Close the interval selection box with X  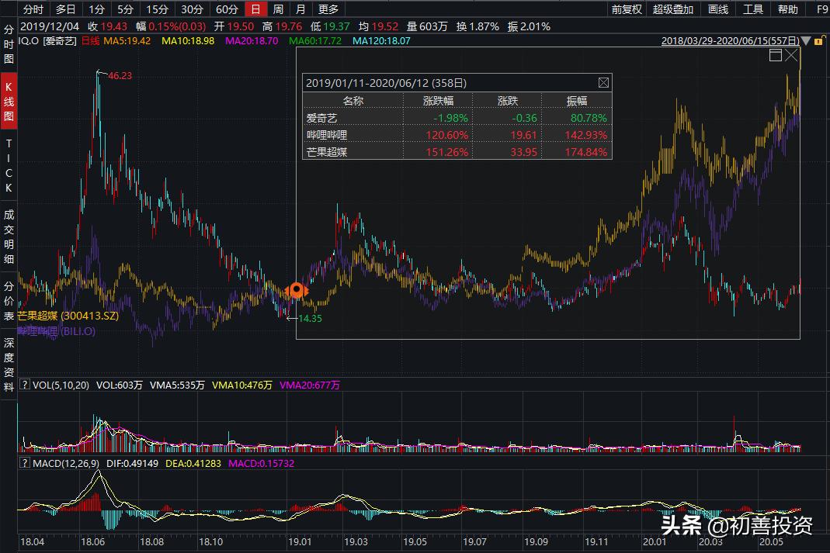point(791,55)
